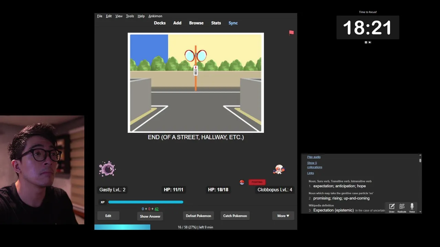Click the 'Time to focus!' label
The width and height of the screenshot is (440, 247).
tap(368, 12)
